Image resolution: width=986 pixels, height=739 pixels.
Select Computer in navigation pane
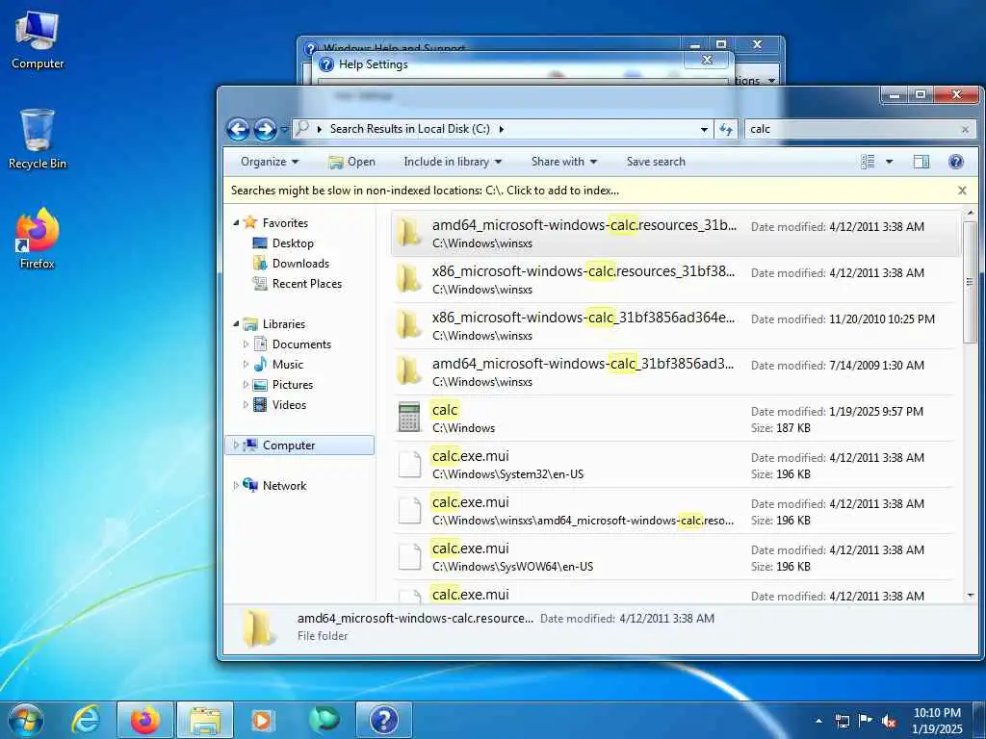pos(288,445)
